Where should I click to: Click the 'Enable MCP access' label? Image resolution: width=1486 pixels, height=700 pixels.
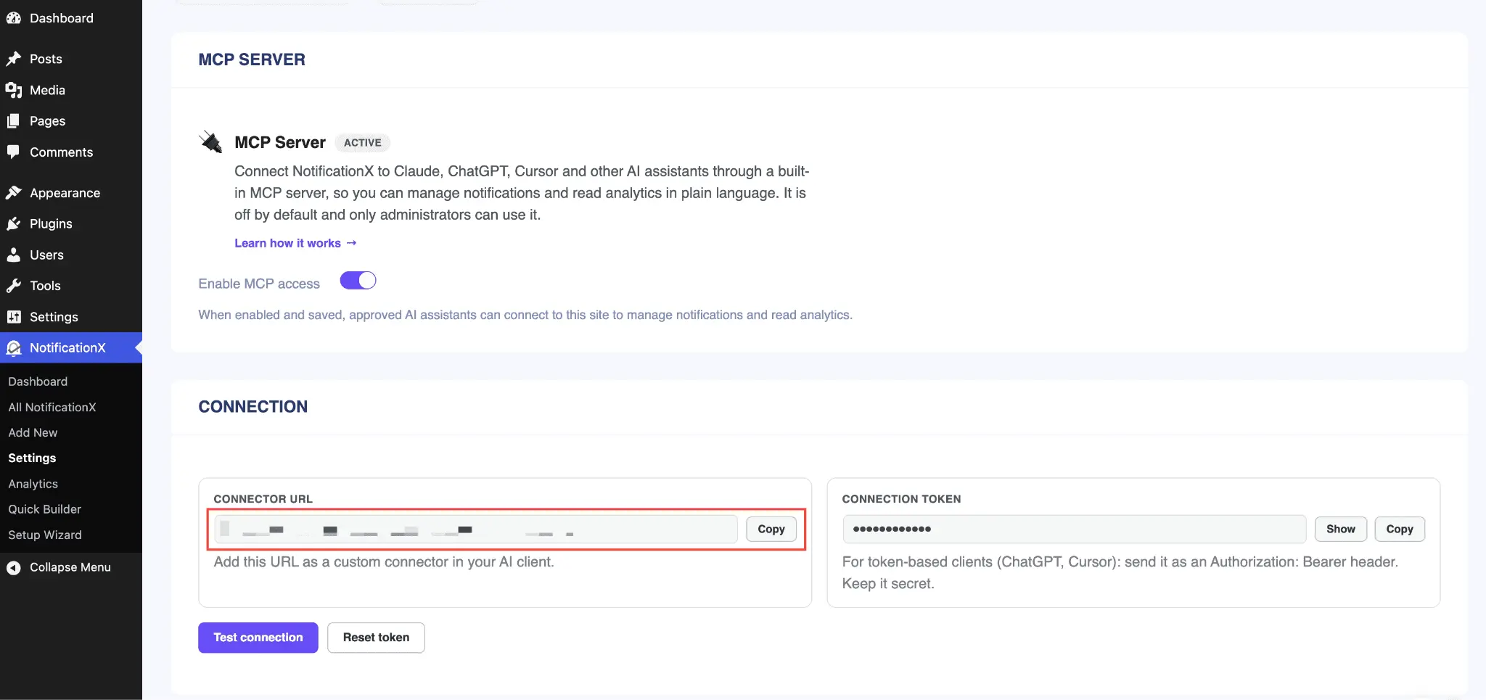pyautogui.click(x=259, y=284)
